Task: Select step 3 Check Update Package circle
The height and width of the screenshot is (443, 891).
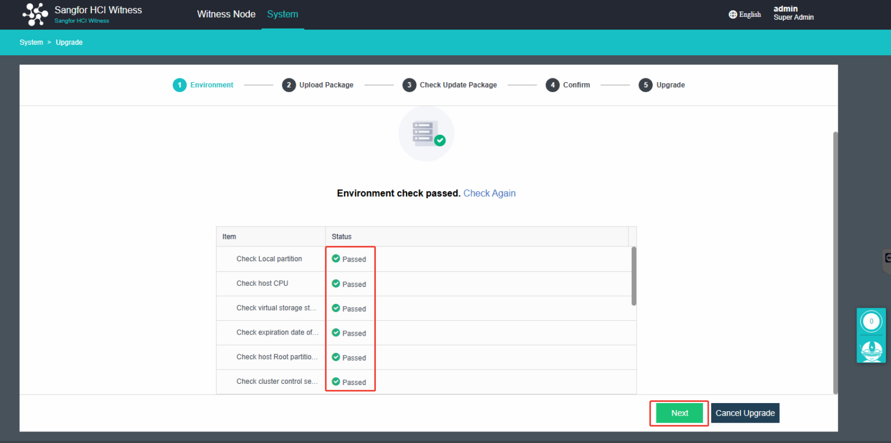Action: click(x=409, y=85)
